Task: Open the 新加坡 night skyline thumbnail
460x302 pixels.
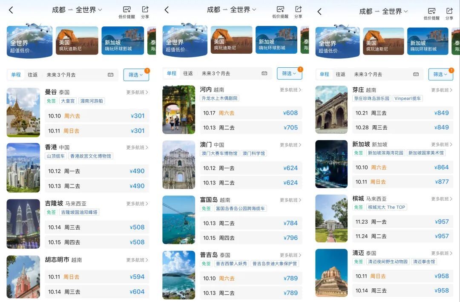Action: [x=331, y=164]
